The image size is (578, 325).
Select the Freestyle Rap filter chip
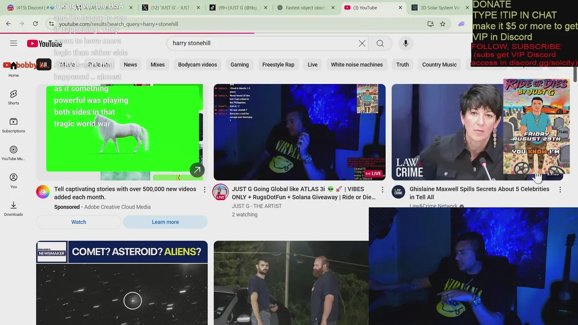[x=278, y=65]
